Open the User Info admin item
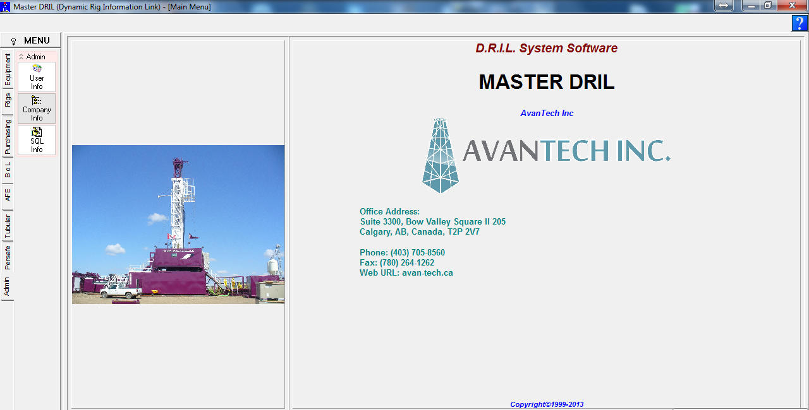 coord(37,77)
